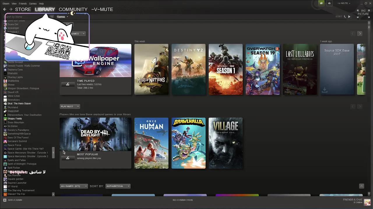
Task: Click the SORT label button
Action: click(339, 17)
